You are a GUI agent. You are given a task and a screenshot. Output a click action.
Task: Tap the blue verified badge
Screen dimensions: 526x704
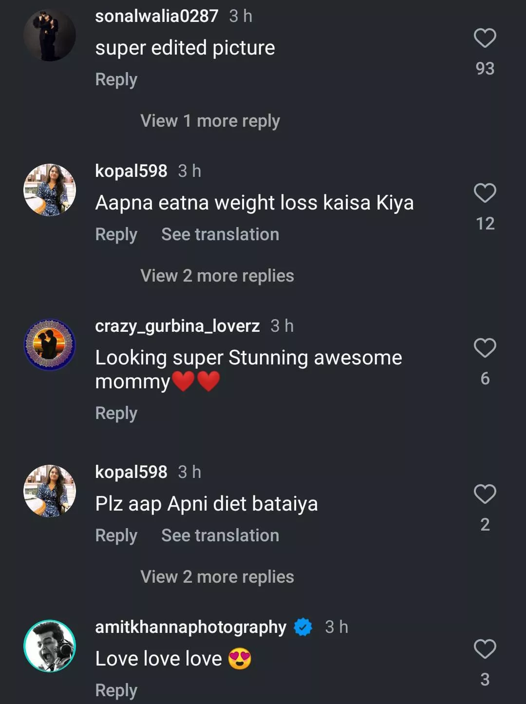303,627
